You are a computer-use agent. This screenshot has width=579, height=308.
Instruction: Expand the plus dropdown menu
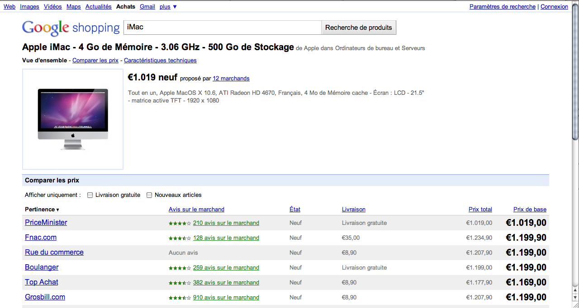168,7
